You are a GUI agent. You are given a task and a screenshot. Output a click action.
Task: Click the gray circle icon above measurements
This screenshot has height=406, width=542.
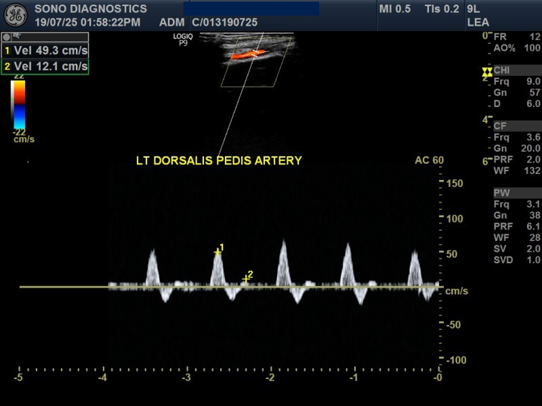pos(6,37)
